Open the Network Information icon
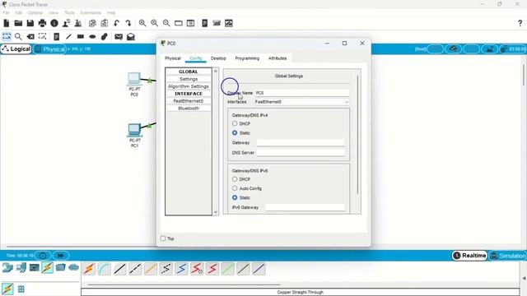This screenshot has height=296, width=527. pos(54,23)
